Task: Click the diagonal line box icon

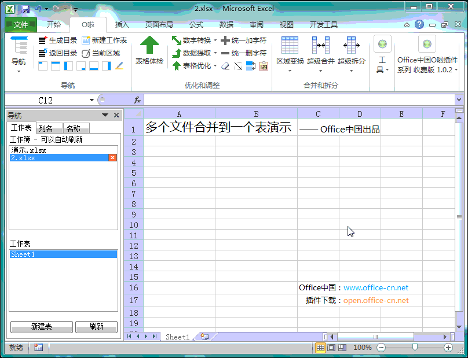Action: tap(238, 66)
